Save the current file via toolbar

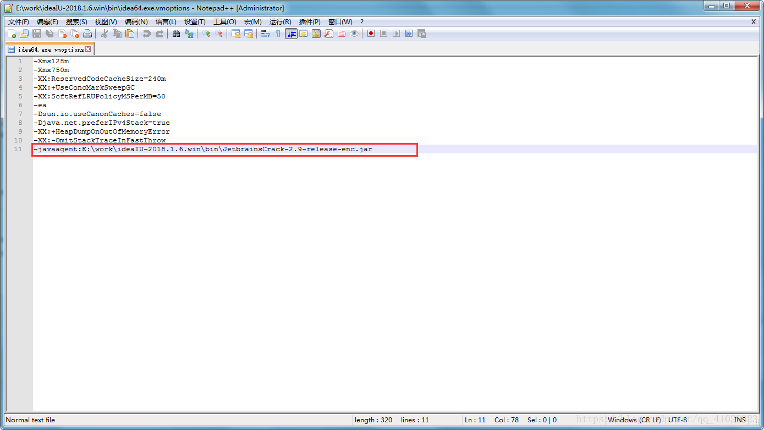pos(37,34)
